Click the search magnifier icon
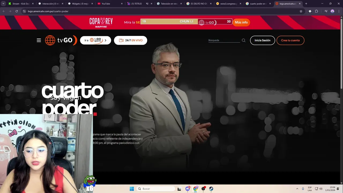Screen dimensions: 343x193 pos(244,40)
